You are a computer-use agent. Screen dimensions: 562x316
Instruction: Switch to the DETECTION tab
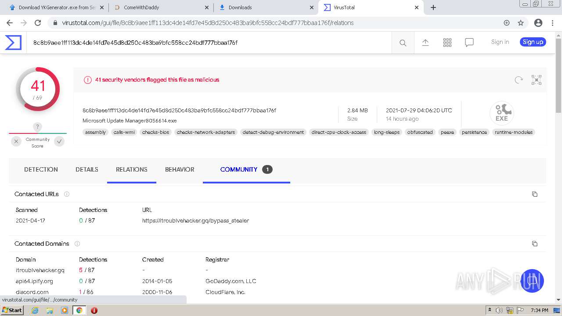pos(41,169)
